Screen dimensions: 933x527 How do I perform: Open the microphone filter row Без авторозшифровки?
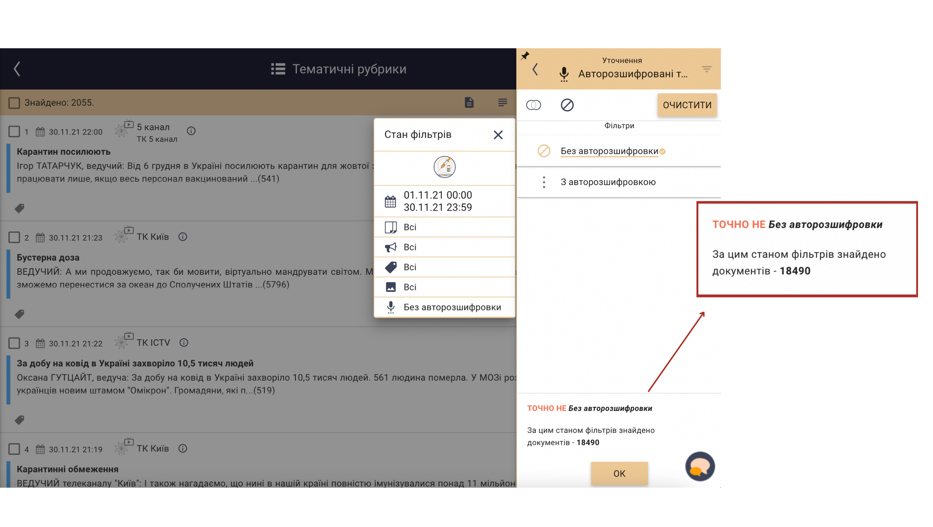(x=445, y=307)
